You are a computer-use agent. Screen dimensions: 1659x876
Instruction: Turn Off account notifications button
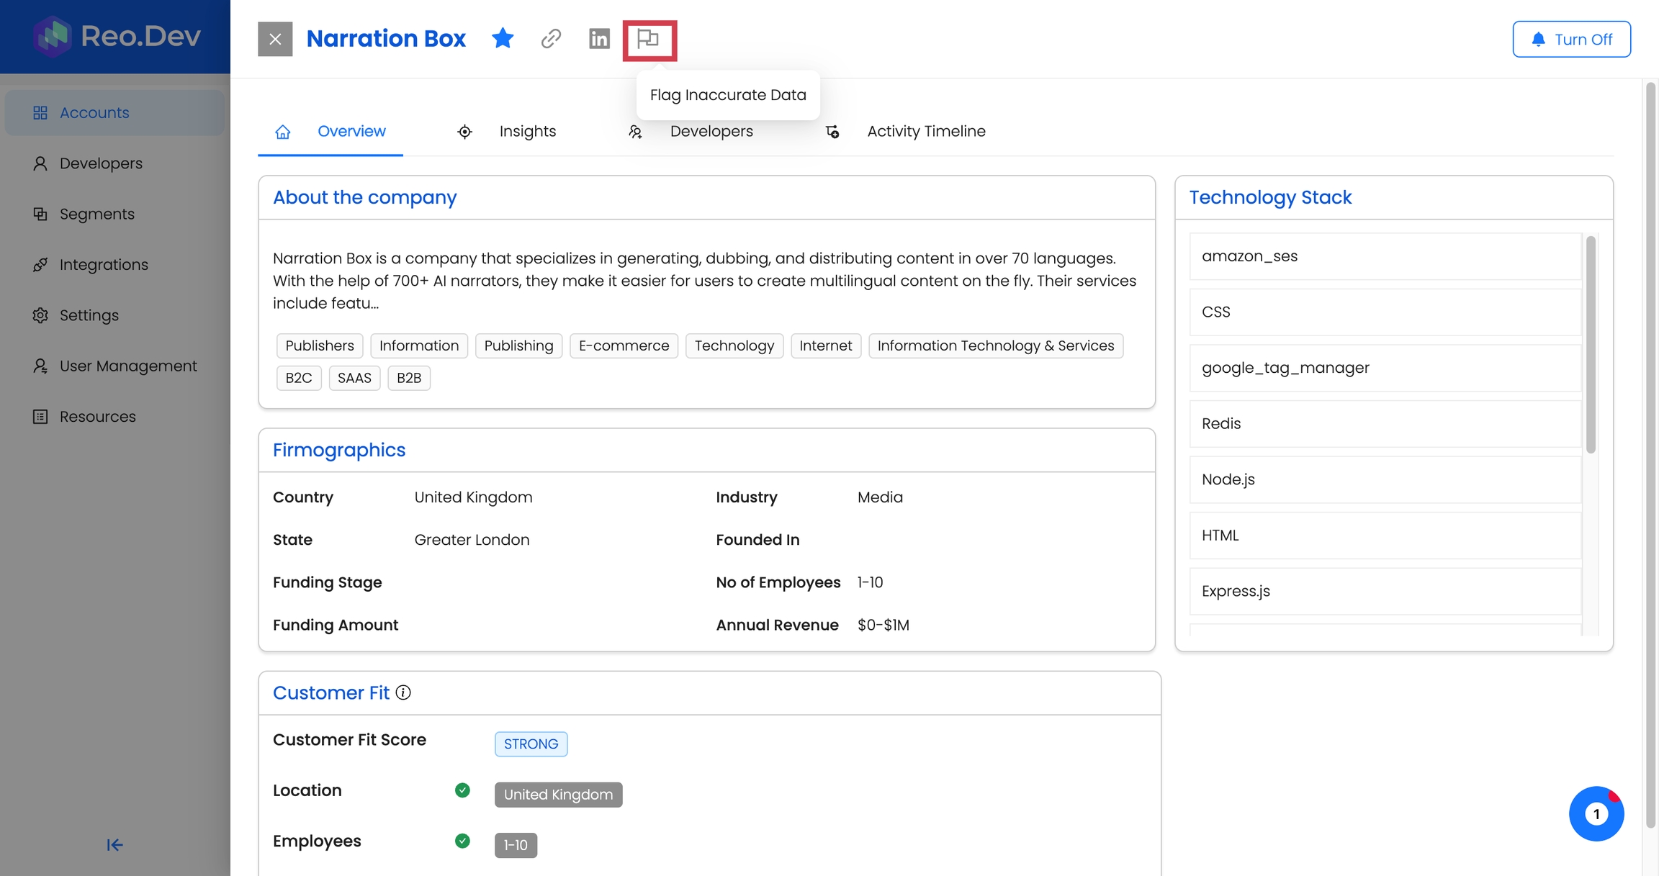pos(1571,39)
